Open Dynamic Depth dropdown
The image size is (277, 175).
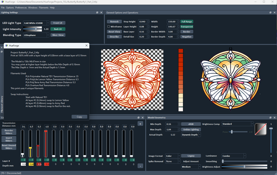click(x=191, y=134)
